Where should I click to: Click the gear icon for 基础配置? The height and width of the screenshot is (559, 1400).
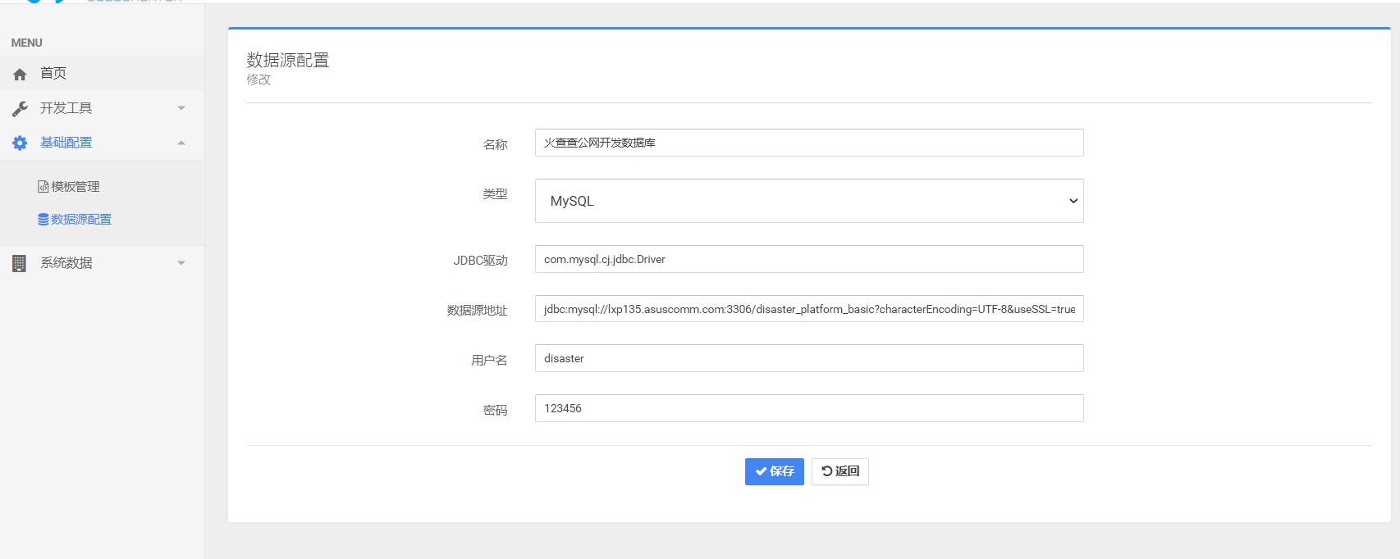coord(20,143)
